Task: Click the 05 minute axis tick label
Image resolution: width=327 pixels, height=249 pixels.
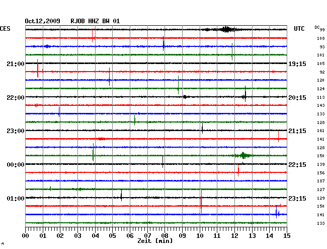Action: click(x=112, y=236)
